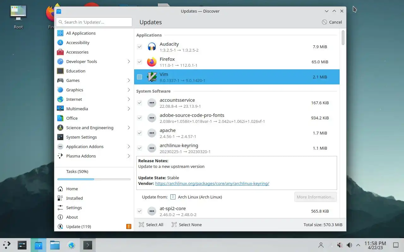Open the About page
Image resolution: width=404 pixels, height=252 pixels.
tap(94, 217)
